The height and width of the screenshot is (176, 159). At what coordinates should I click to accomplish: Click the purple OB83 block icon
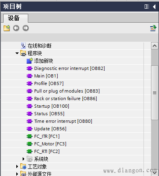coord(29,91)
